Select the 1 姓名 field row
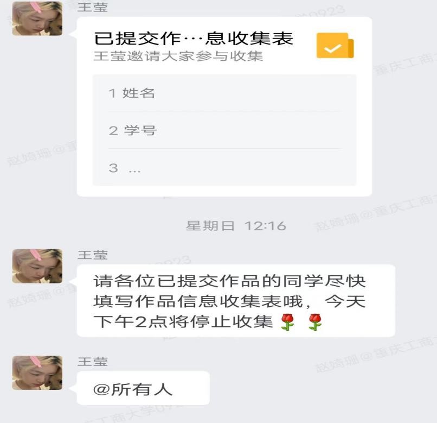437x423 pixels. pos(224,93)
